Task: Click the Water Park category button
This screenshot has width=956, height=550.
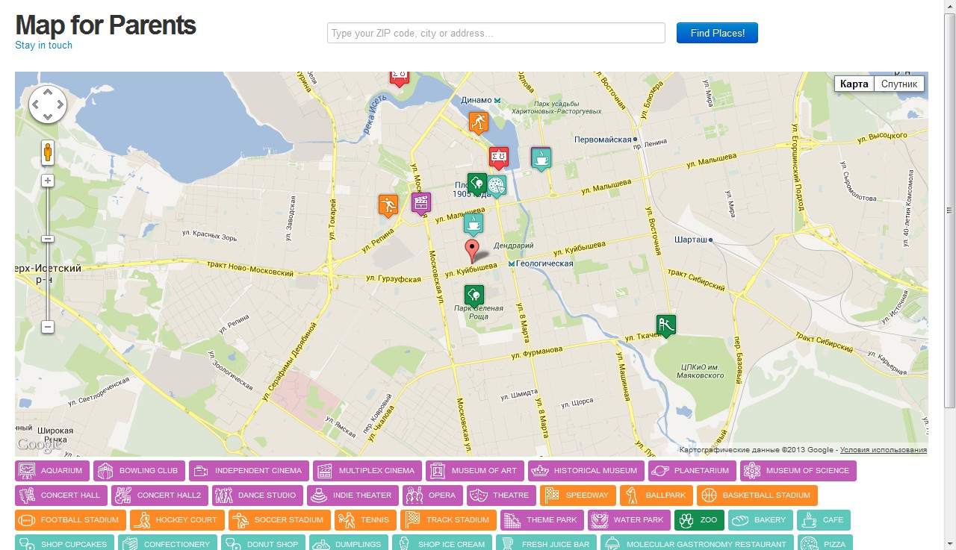Action: tap(629, 520)
